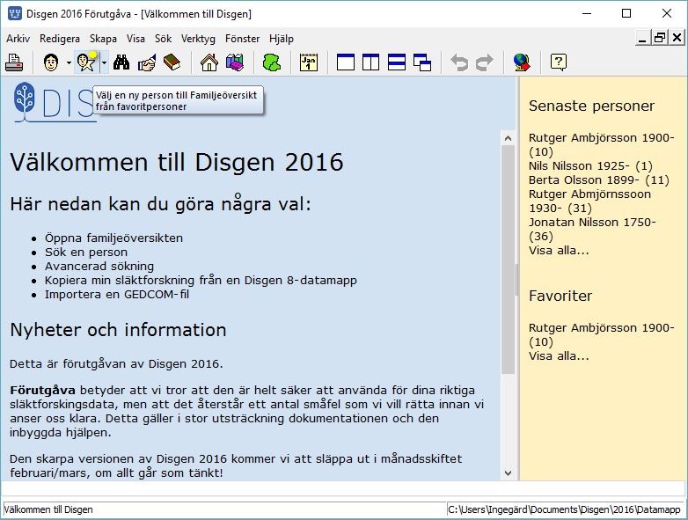Click the Disgen app icon in title bar
The image size is (688, 520).
tap(14, 13)
